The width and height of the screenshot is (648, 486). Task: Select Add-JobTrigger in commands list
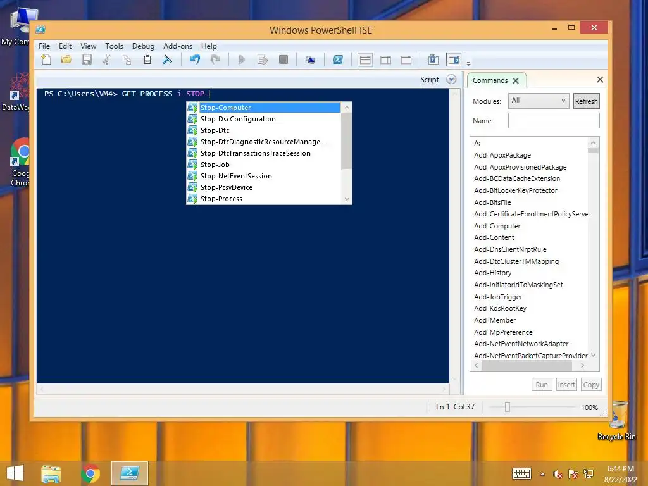click(498, 297)
